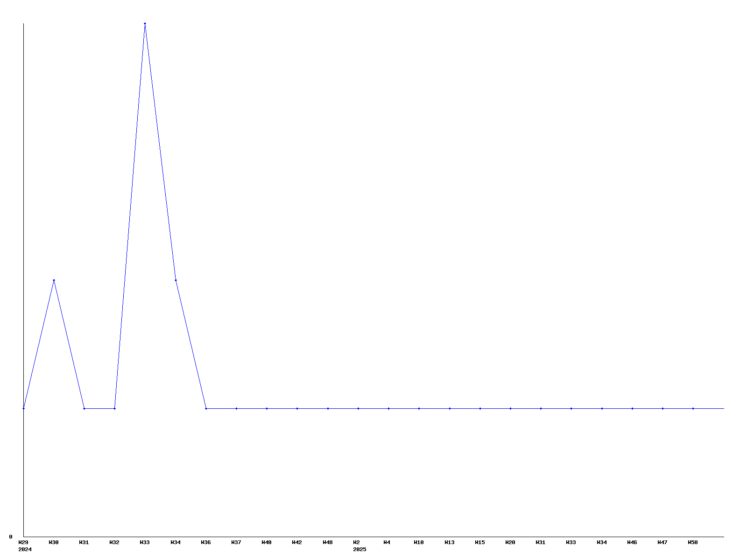Select the W32 x-axis label
Viewport: 747px width, 560px height.
point(114,542)
